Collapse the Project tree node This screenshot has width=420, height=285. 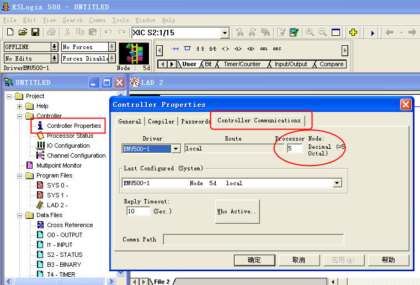click(x=9, y=96)
